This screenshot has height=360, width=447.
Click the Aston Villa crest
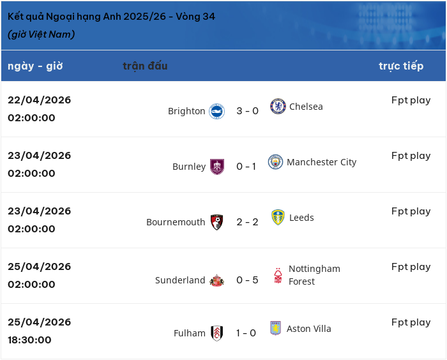[275, 328]
